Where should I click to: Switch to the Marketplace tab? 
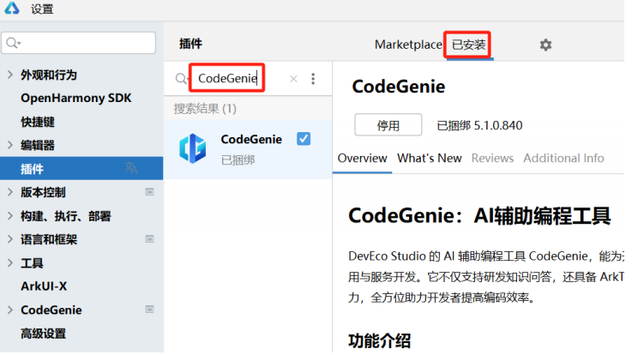408,45
